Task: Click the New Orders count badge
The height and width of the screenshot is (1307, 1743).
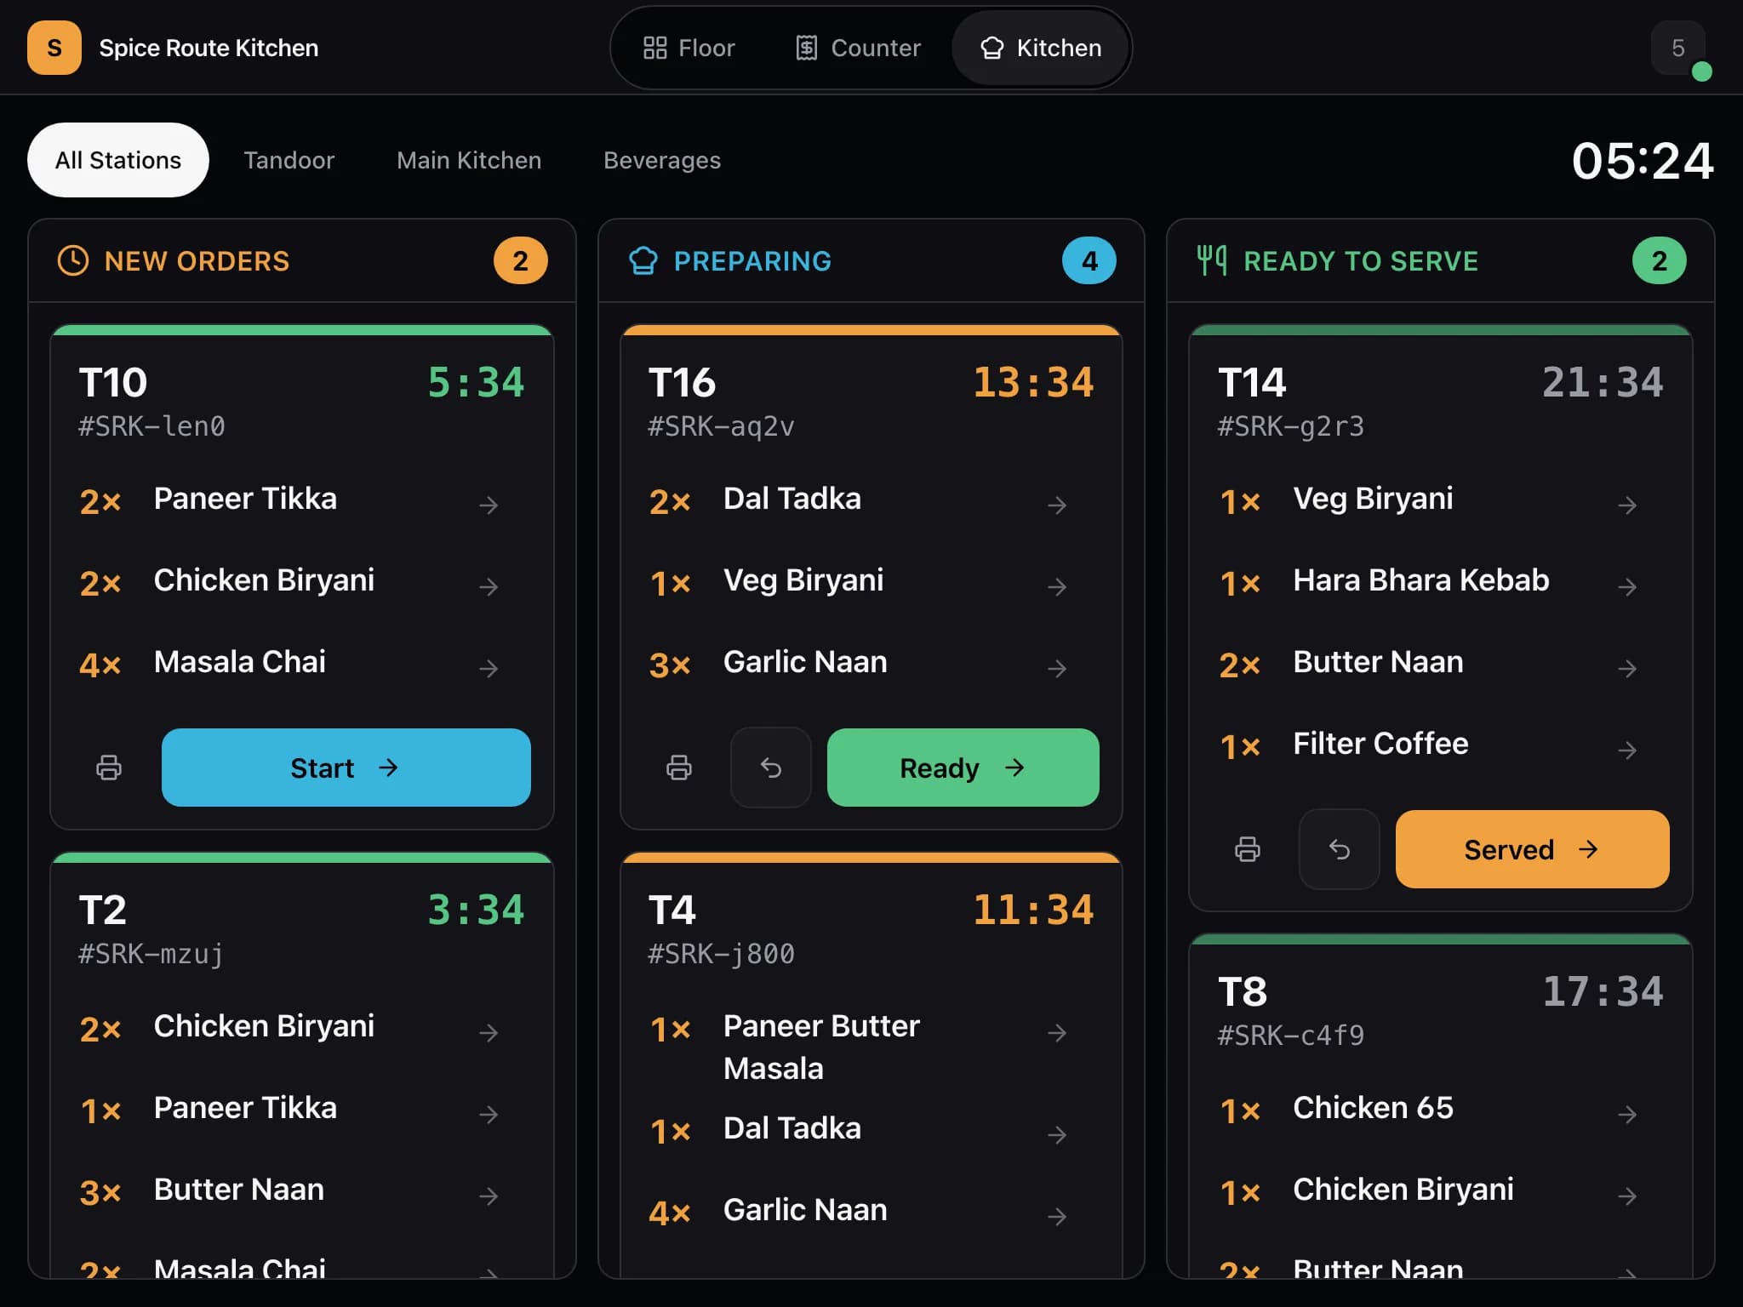Action: [x=520, y=260]
